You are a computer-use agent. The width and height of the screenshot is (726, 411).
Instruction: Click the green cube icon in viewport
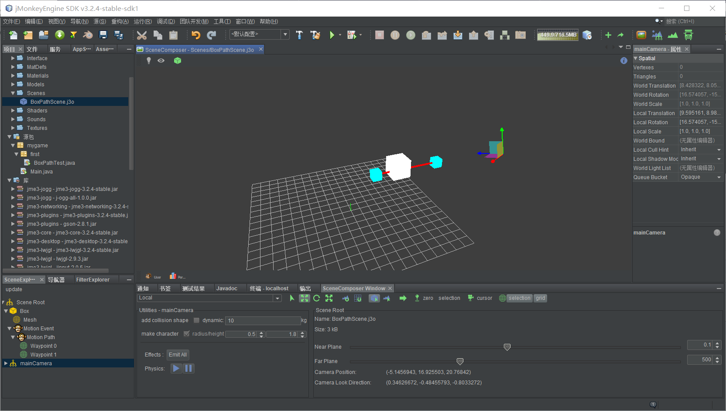coord(177,61)
